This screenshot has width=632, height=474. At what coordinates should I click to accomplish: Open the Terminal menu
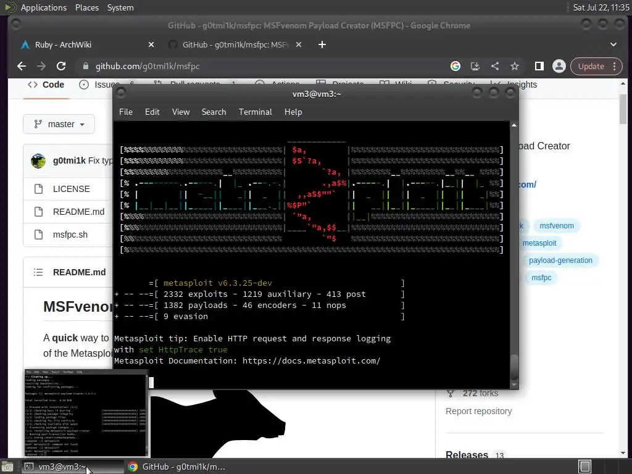click(x=255, y=112)
